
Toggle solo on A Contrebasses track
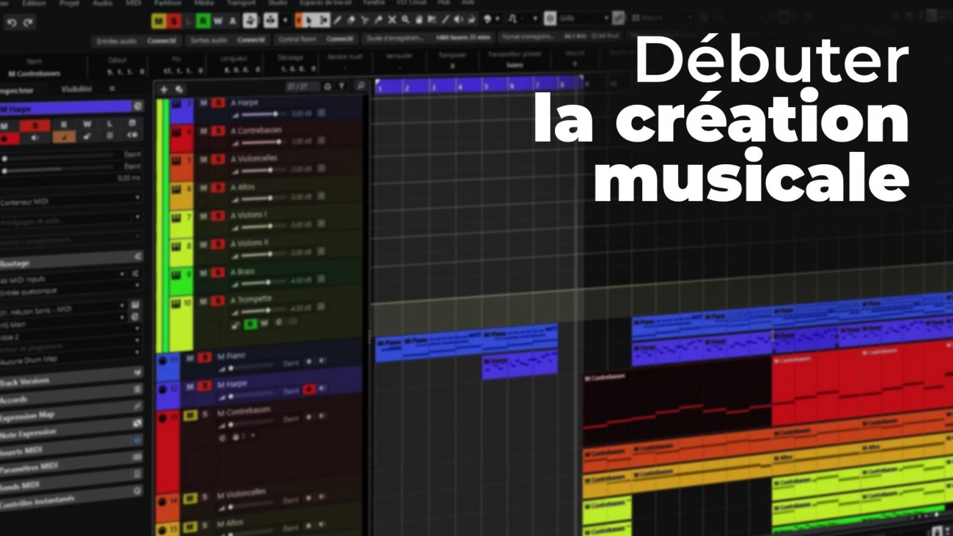click(218, 131)
